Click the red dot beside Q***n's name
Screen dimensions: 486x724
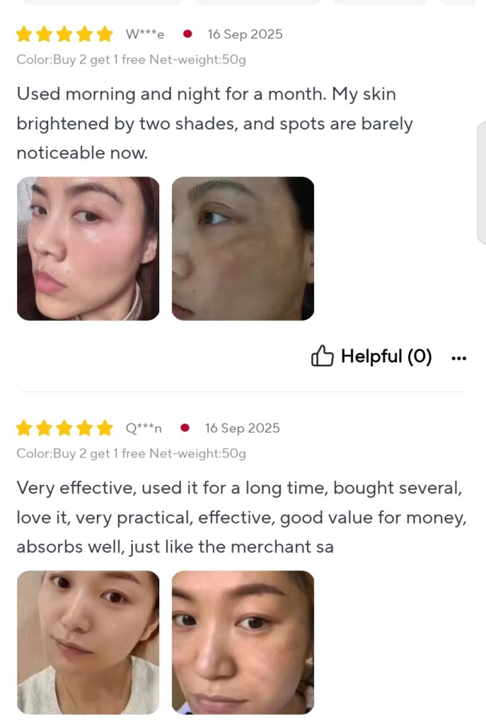pos(185,428)
